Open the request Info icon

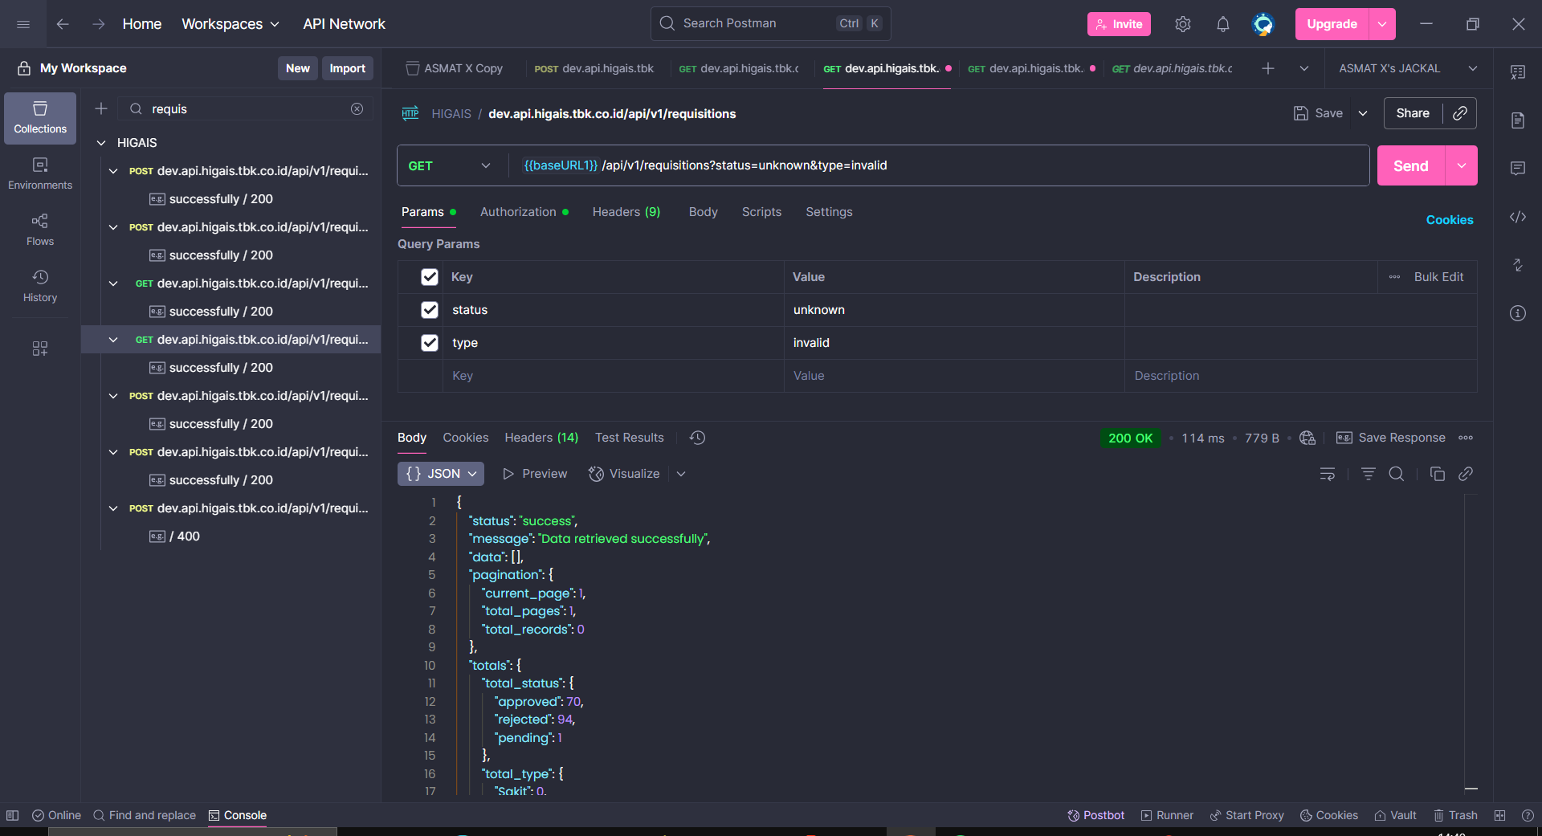[x=1518, y=313]
